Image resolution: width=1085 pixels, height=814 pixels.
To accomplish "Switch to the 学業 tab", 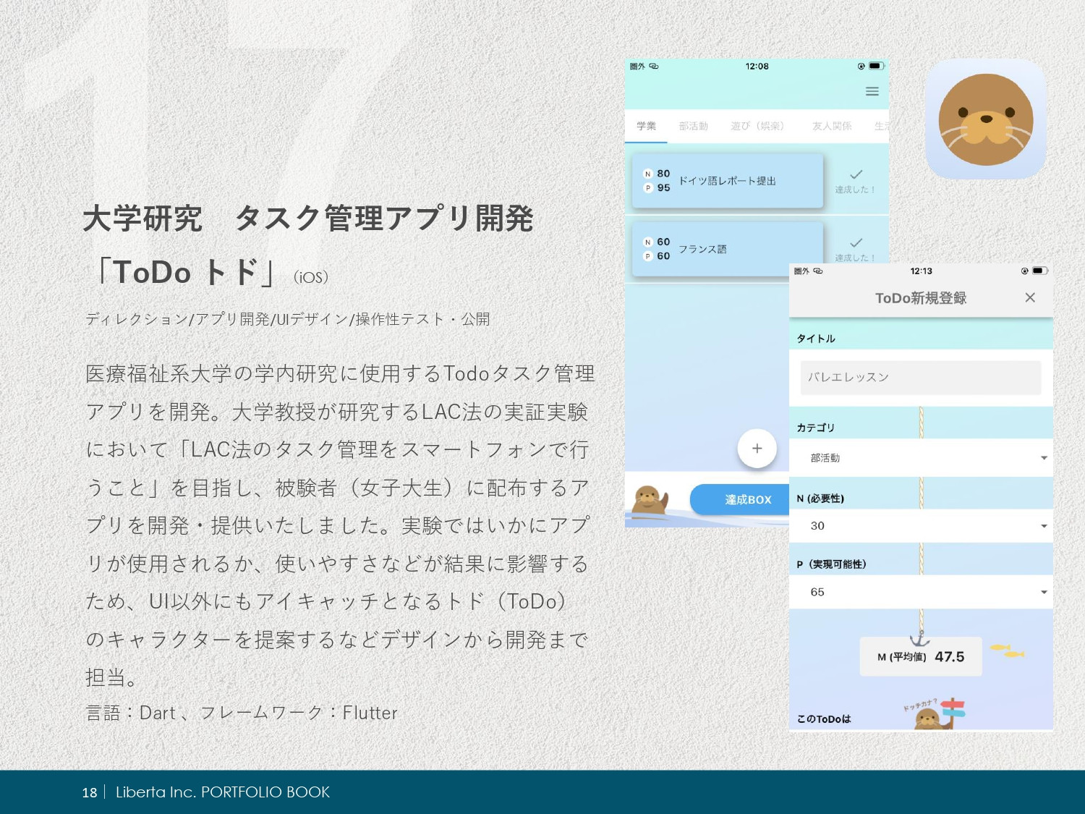I will coord(646,126).
